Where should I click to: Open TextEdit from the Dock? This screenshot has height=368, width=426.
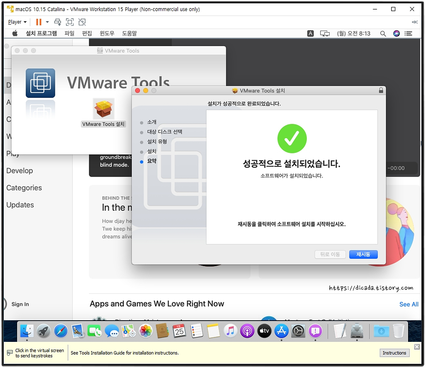[x=340, y=331]
